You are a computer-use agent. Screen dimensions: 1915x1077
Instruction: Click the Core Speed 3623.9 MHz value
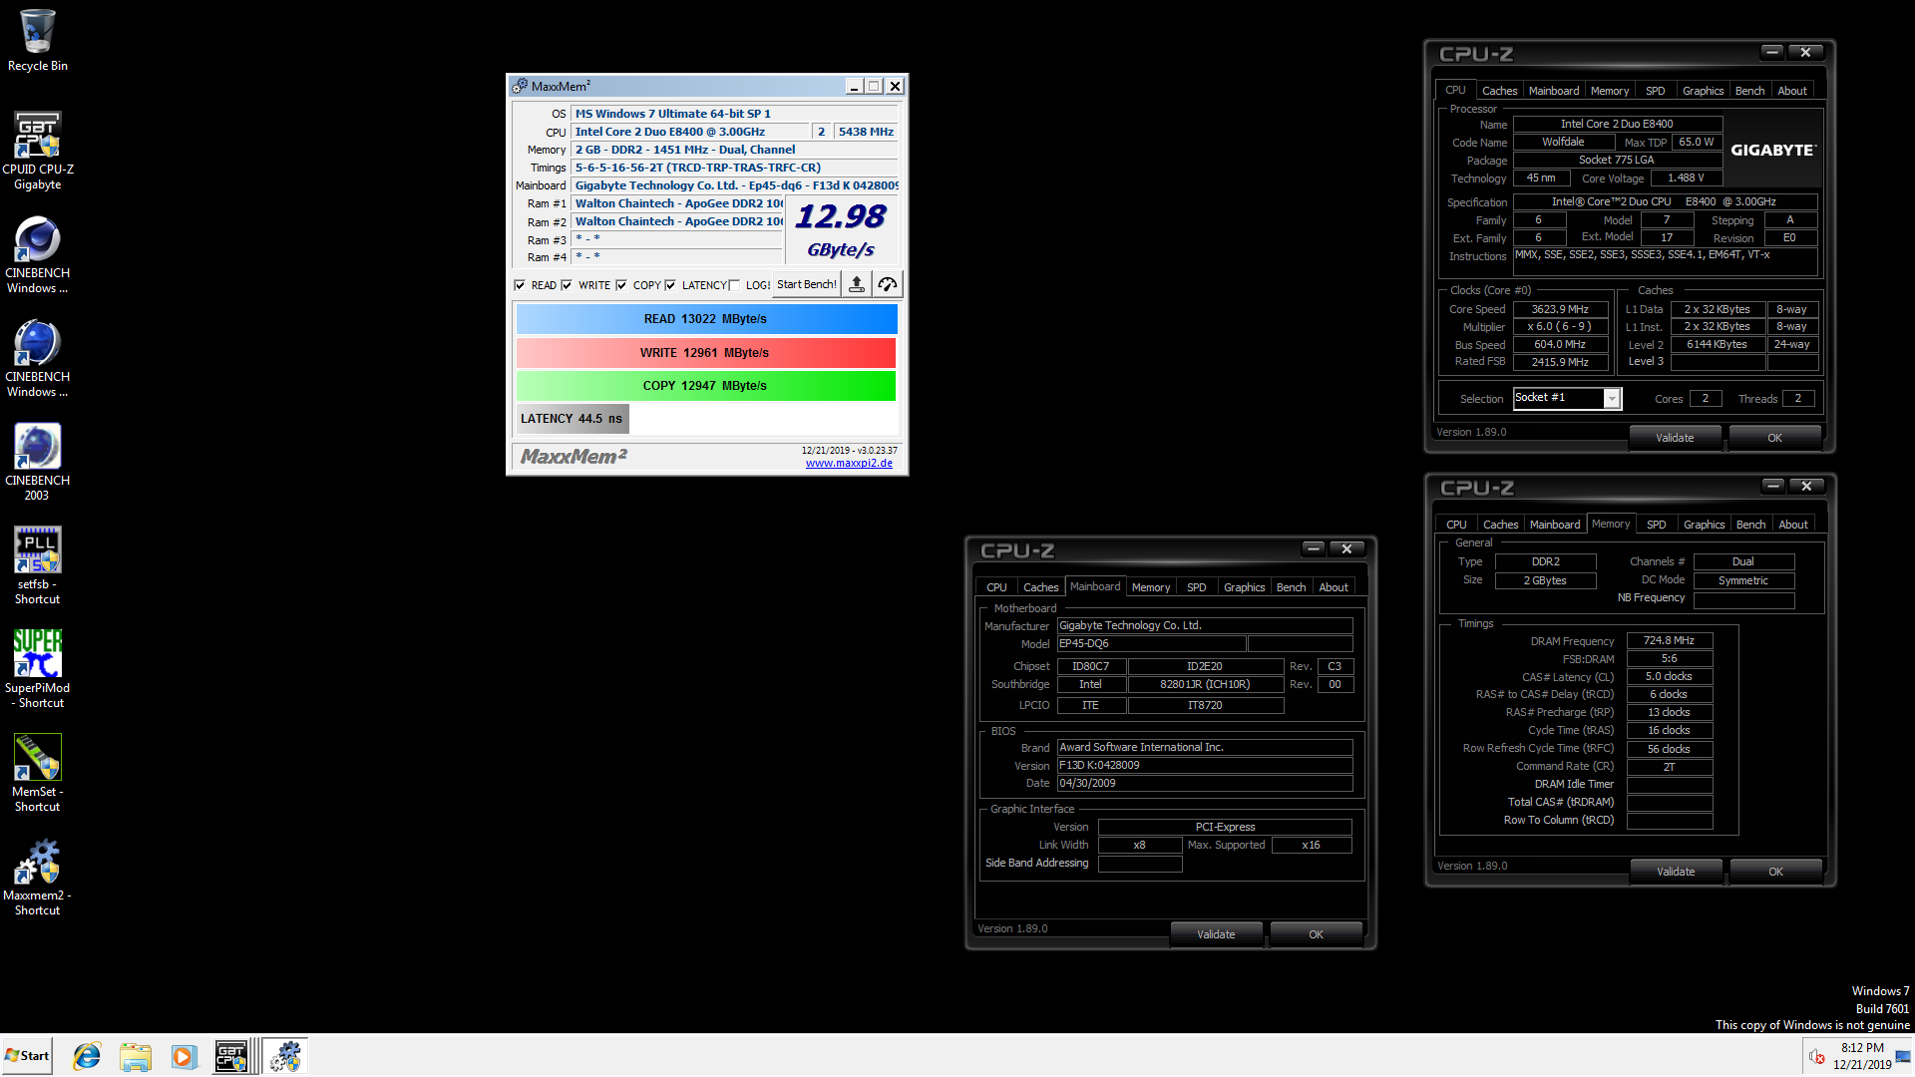pyautogui.click(x=1560, y=309)
